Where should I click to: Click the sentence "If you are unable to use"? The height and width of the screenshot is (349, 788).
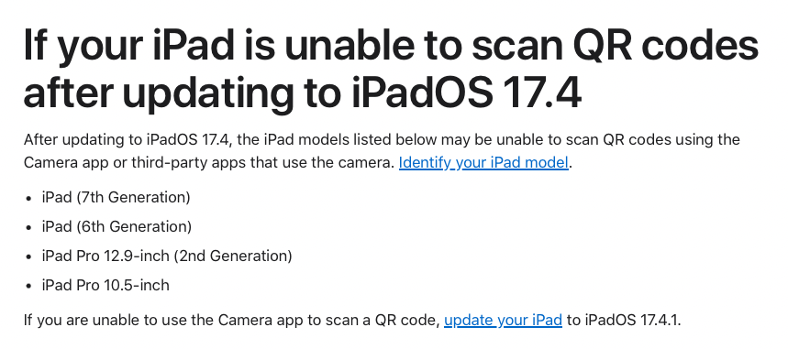click(x=351, y=320)
